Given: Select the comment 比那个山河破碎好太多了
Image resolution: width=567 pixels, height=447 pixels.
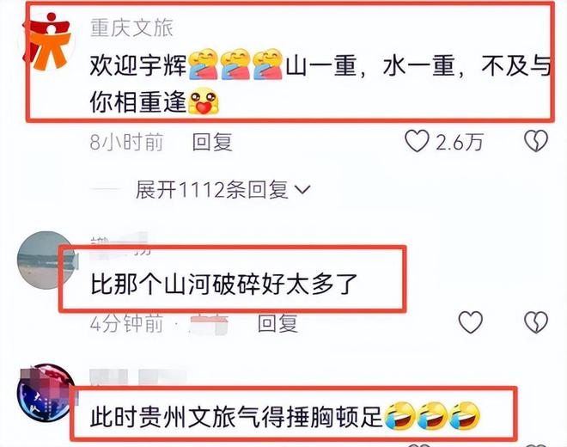Looking at the screenshot, I should click(x=224, y=285).
